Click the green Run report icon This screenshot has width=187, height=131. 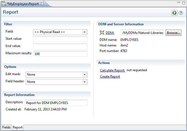174,13
